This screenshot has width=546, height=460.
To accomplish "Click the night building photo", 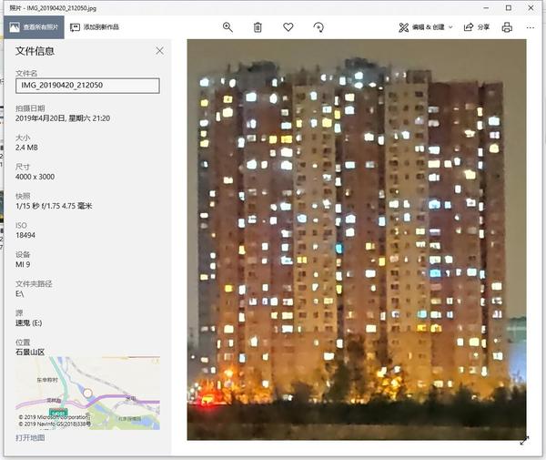I will click(x=357, y=240).
